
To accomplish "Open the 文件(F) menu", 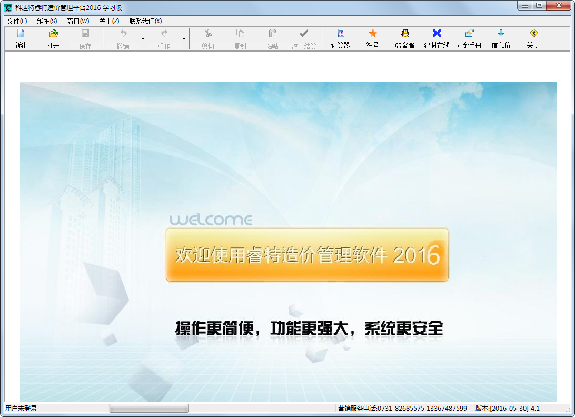I will 17,21.
